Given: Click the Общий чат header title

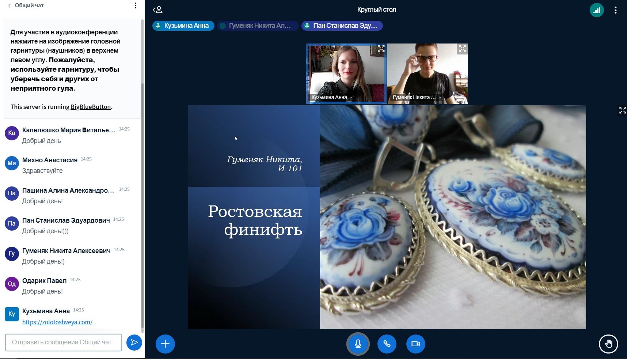Looking at the screenshot, I should pos(29,6).
